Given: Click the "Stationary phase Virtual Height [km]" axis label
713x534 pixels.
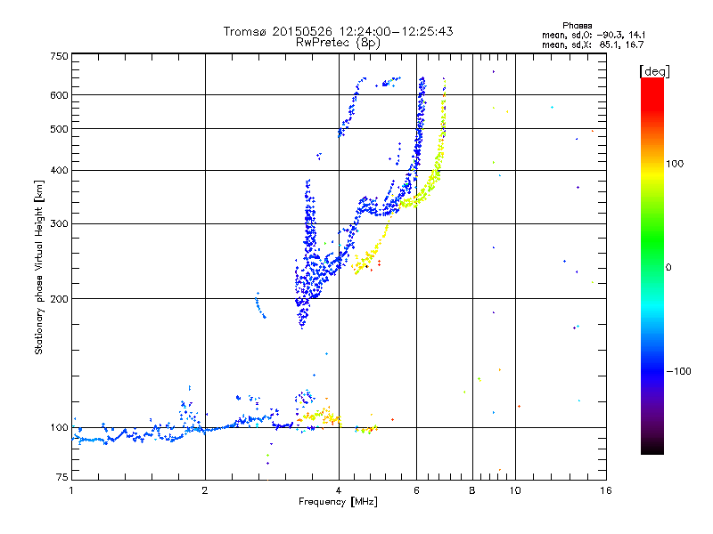Looking at the screenshot, I should (x=38, y=267).
